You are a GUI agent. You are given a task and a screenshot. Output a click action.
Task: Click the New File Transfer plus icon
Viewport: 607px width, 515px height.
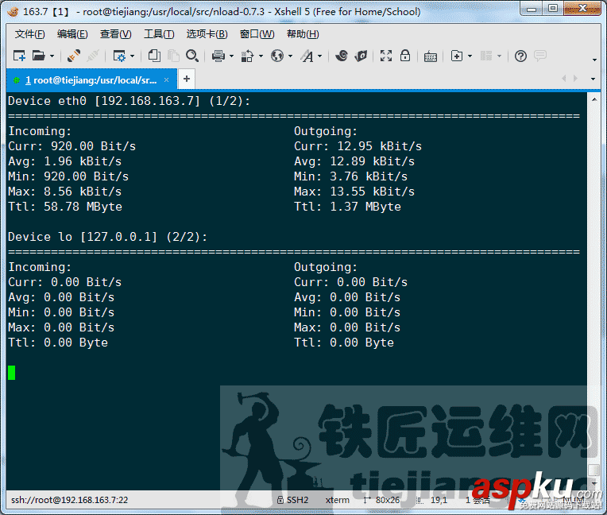457,56
